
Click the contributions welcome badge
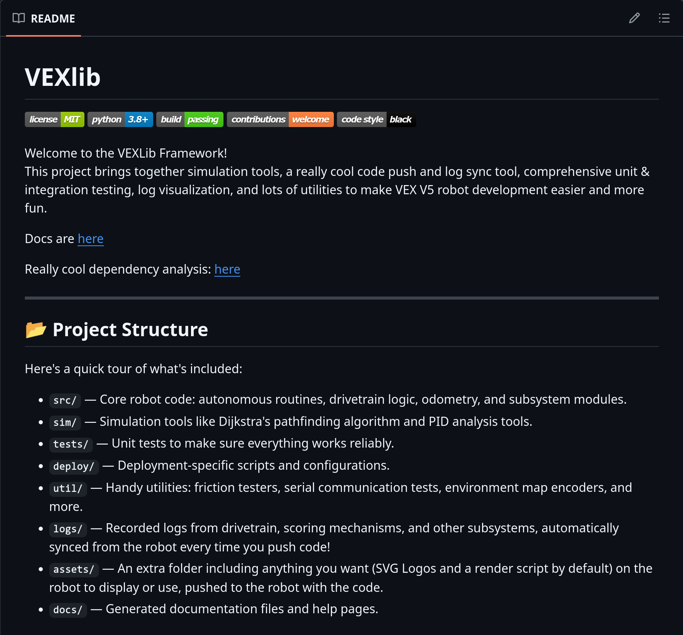(x=280, y=119)
